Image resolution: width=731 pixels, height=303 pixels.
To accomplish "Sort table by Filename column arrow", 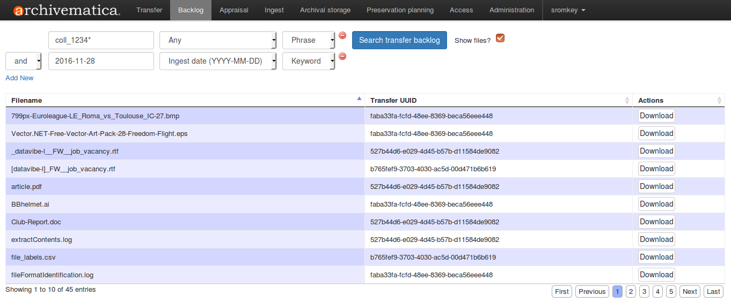I will (359, 99).
